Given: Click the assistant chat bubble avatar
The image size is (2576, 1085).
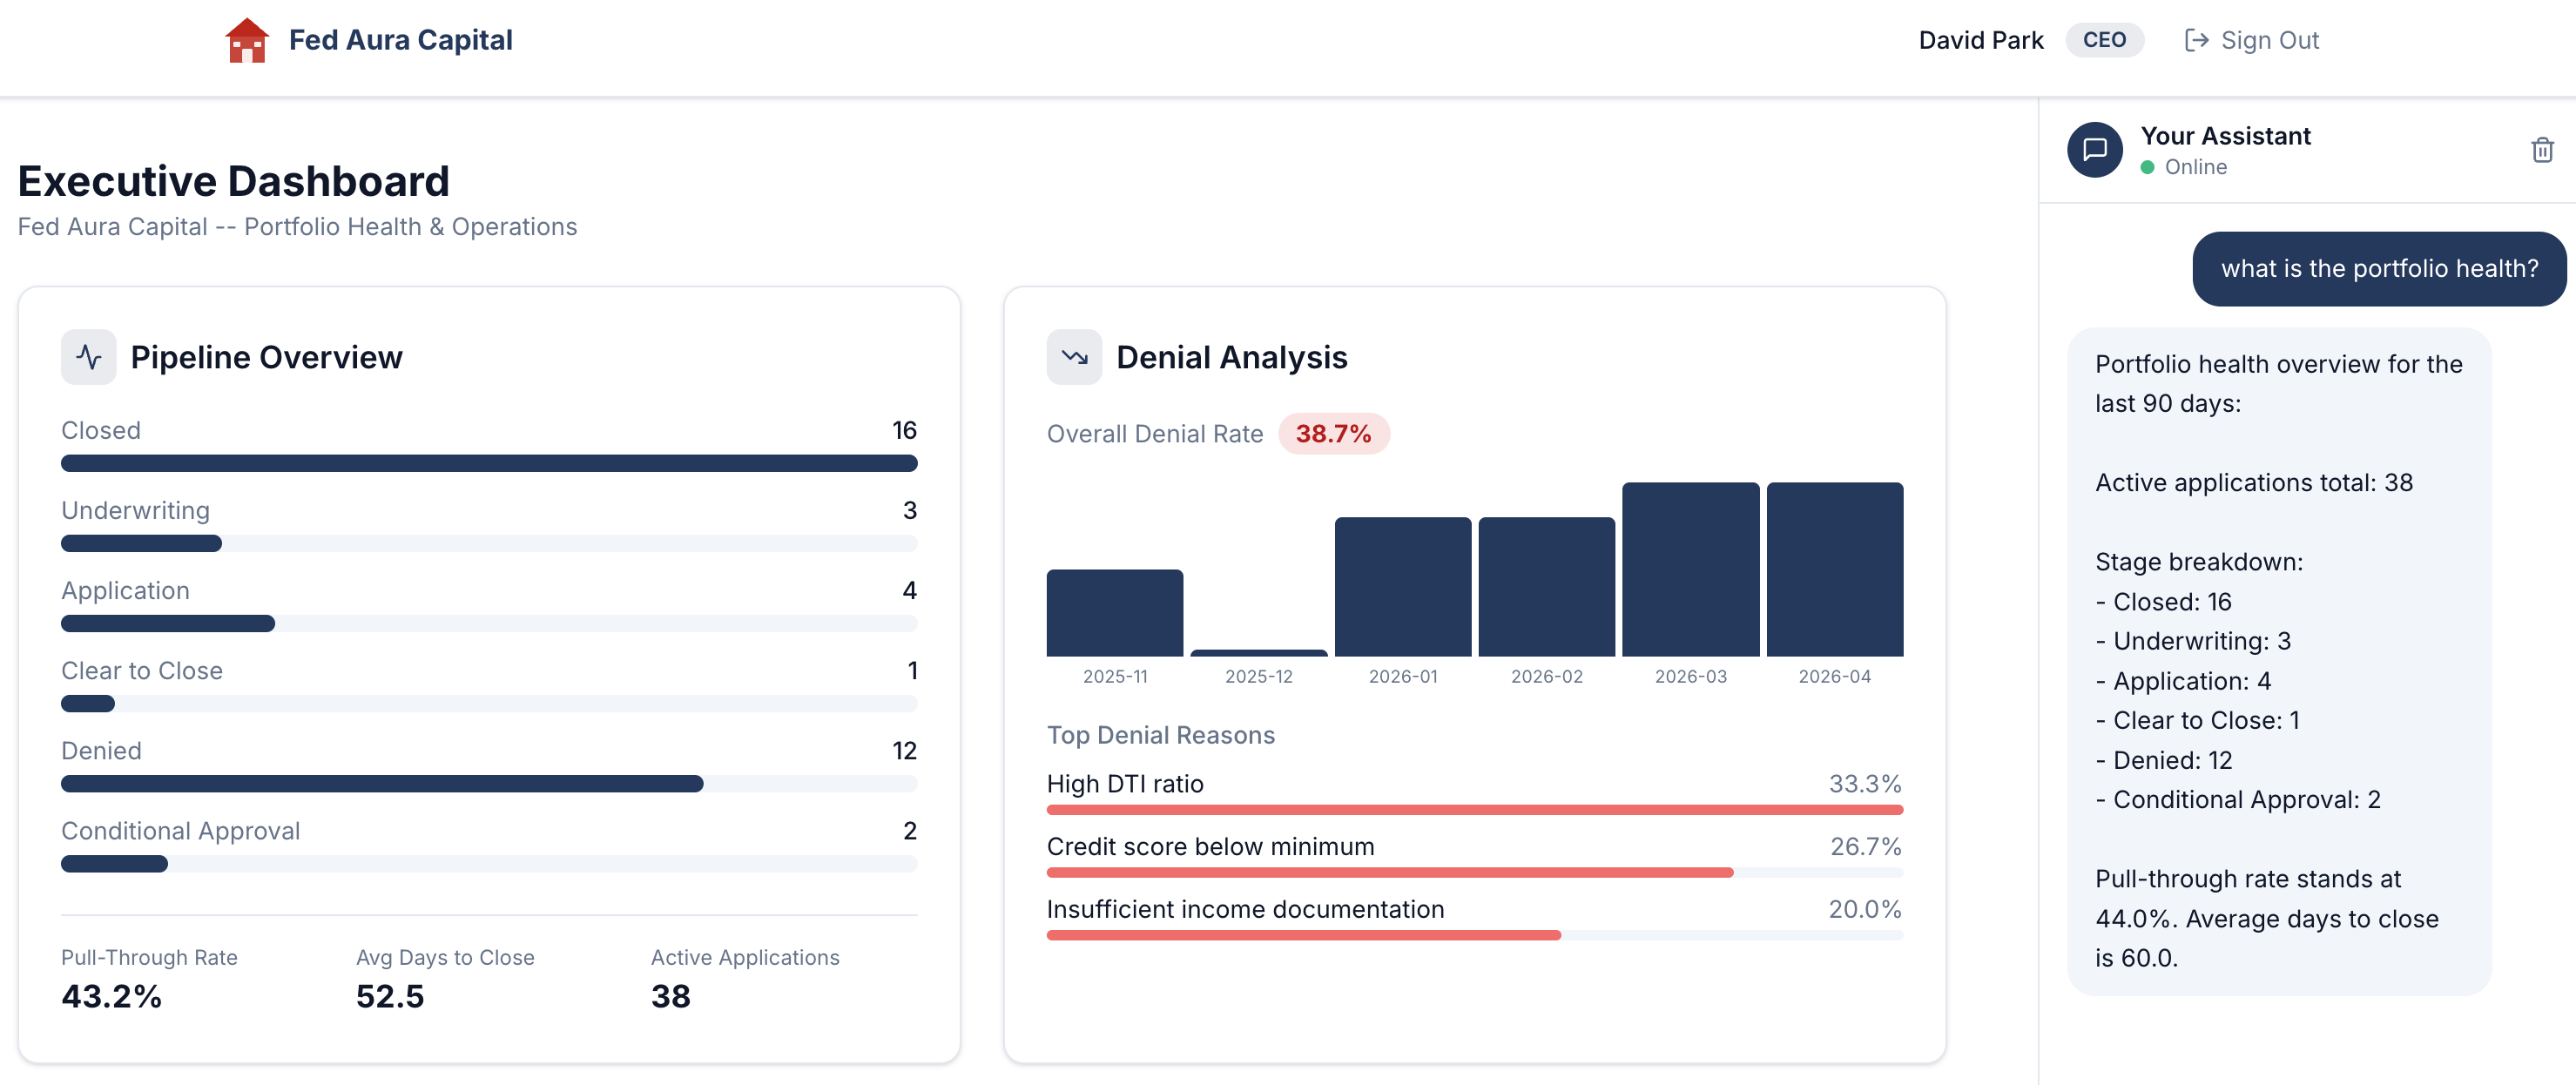Looking at the screenshot, I should (2094, 150).
